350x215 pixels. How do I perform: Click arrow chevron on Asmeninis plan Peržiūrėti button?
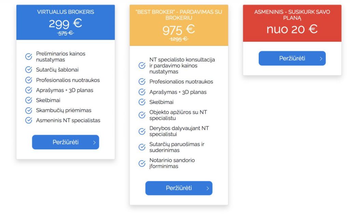(x=321, y=58)
